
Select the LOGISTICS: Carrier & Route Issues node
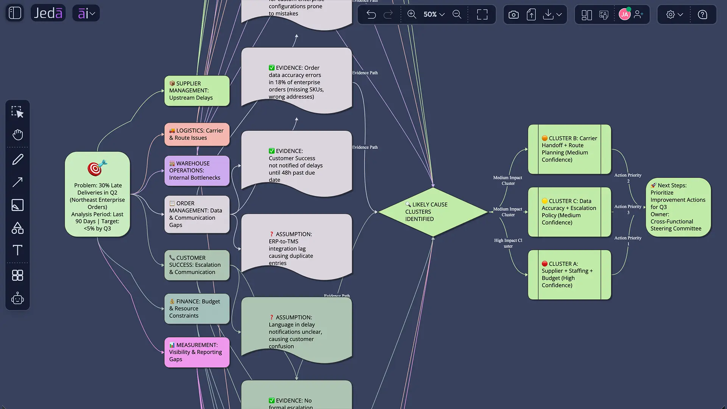(x=197, y=134)
